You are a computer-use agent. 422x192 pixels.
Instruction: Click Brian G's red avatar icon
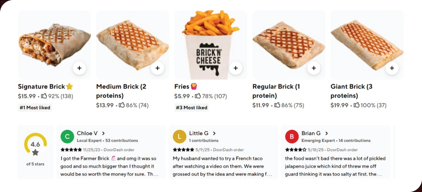(x=292, y=136)
